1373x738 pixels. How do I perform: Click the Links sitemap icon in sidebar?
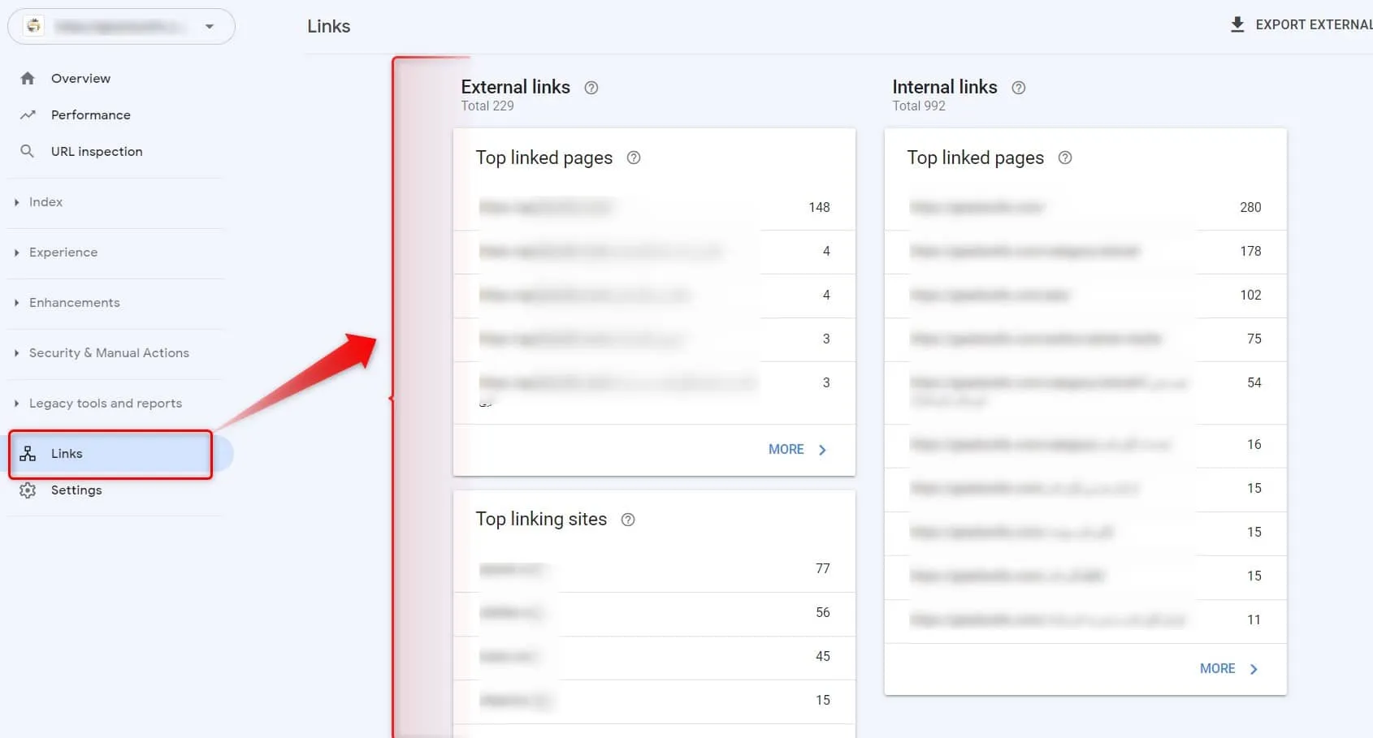pyautogui.click(x=28, y=454)
